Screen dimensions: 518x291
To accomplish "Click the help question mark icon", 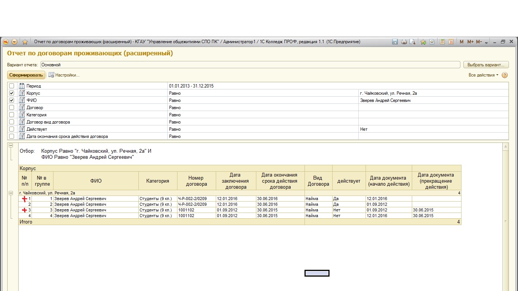I will (x=505, y=75).
